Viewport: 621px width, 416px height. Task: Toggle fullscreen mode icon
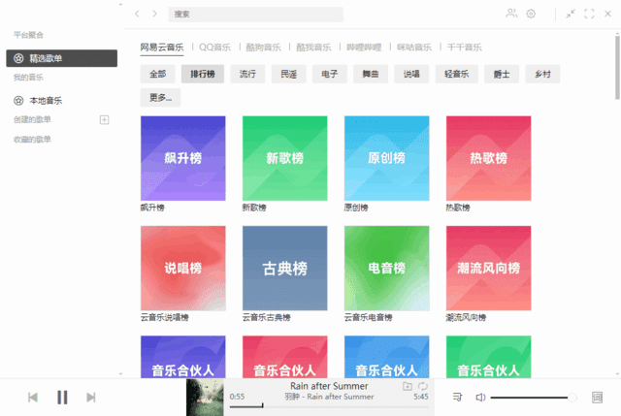tap(589, 14)
